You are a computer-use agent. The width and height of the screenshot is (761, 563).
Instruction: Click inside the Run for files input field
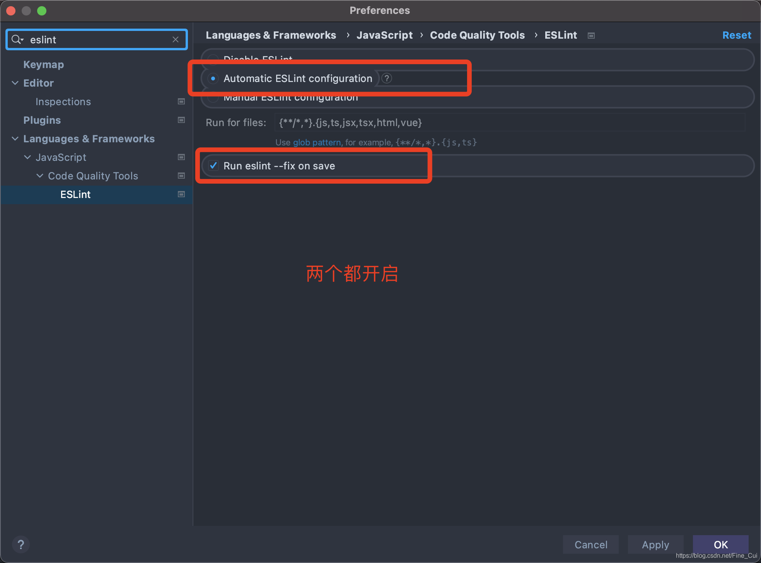pos(425,123)
